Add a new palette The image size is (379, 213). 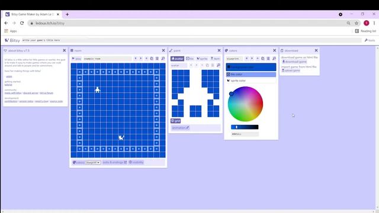258,59
